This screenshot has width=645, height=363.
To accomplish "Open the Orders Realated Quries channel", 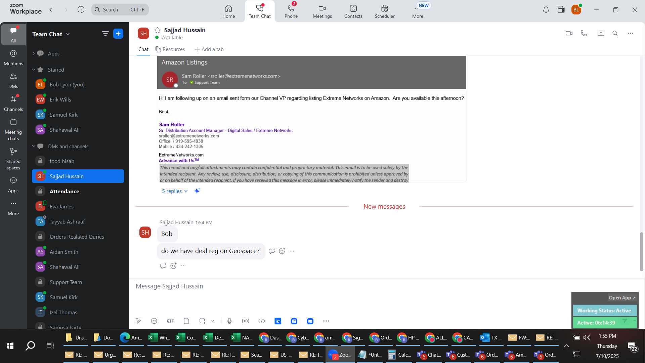I will coord(78,237).
